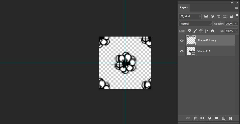Screen dimensions: 240x124
Task: Hide the Shape 45 1 copy layer
Action: (182, 40)
